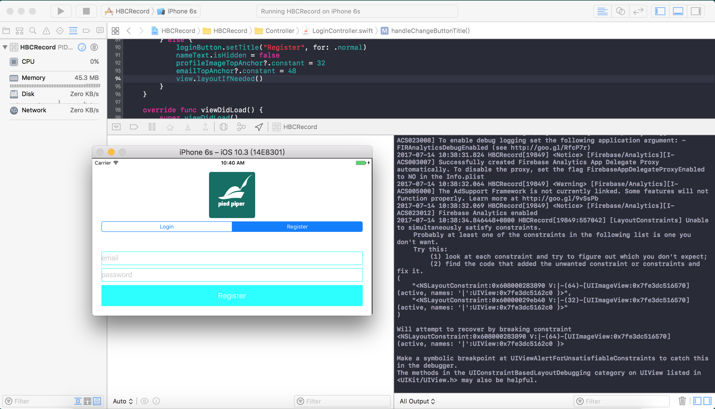
Task: Toggle the debug area panel visibility
Action: point(678,11)
